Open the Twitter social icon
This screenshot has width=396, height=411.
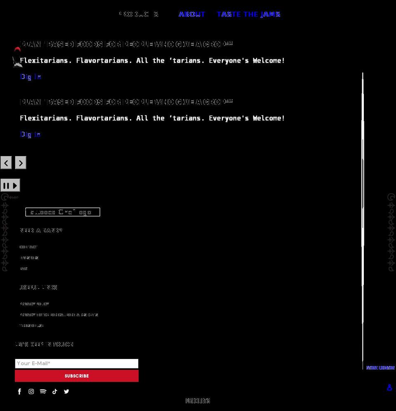tap(66, 391)
